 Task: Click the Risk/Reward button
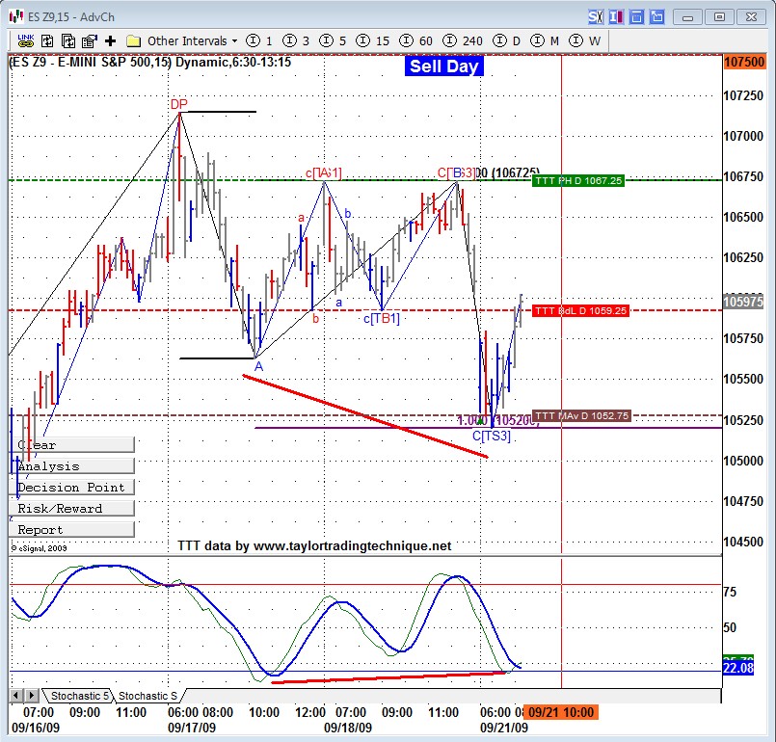click(x=71, y=509)
